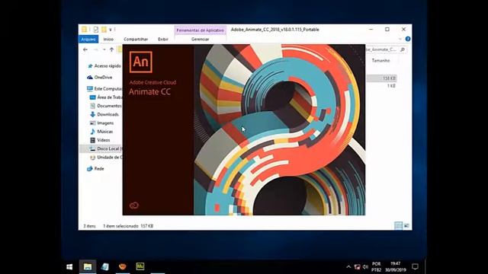Image resolution: width=488 pixels, height=274 pixels.
Task: Switch to large icons view via status bar icon
Action: point(406,225)
